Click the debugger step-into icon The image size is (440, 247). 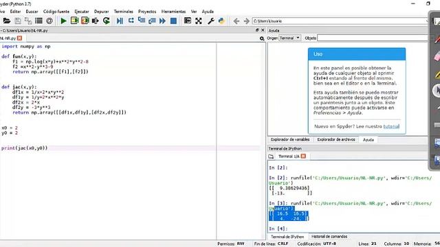[x=142, y=21]
